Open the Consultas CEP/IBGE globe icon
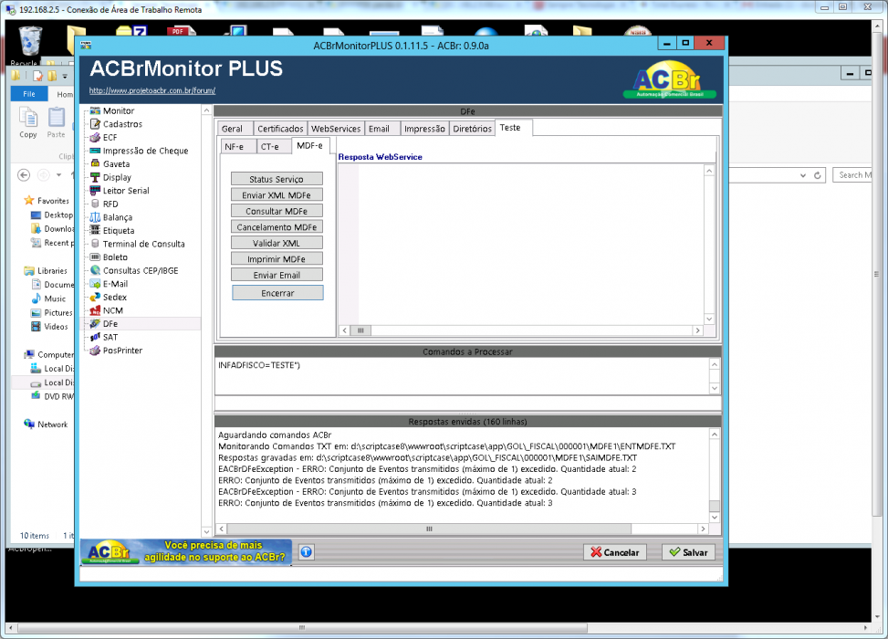 95,270
